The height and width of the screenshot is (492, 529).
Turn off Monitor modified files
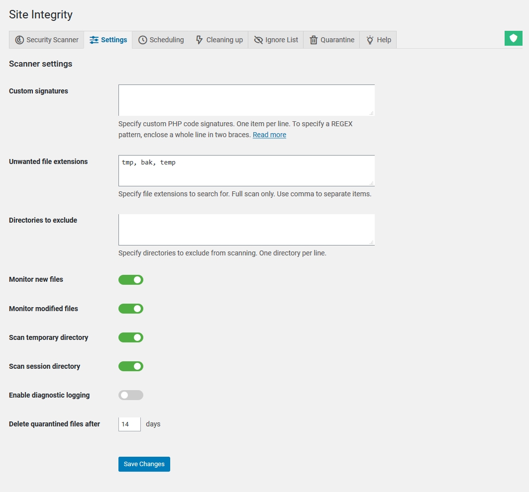click(130, 309)
